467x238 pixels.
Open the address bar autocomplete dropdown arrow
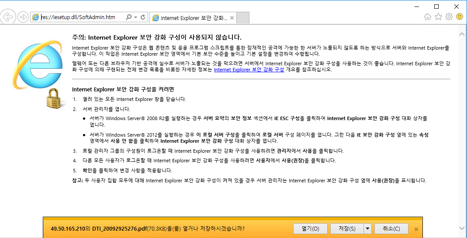(136, 17)
